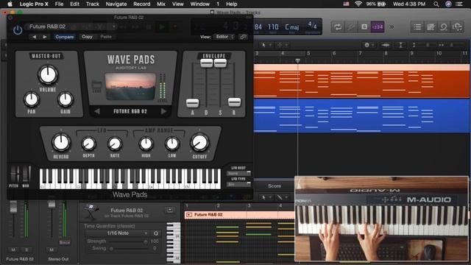Toggle the purple count-in button
Viewport: 471px width, 265px height.
(378, 26)
